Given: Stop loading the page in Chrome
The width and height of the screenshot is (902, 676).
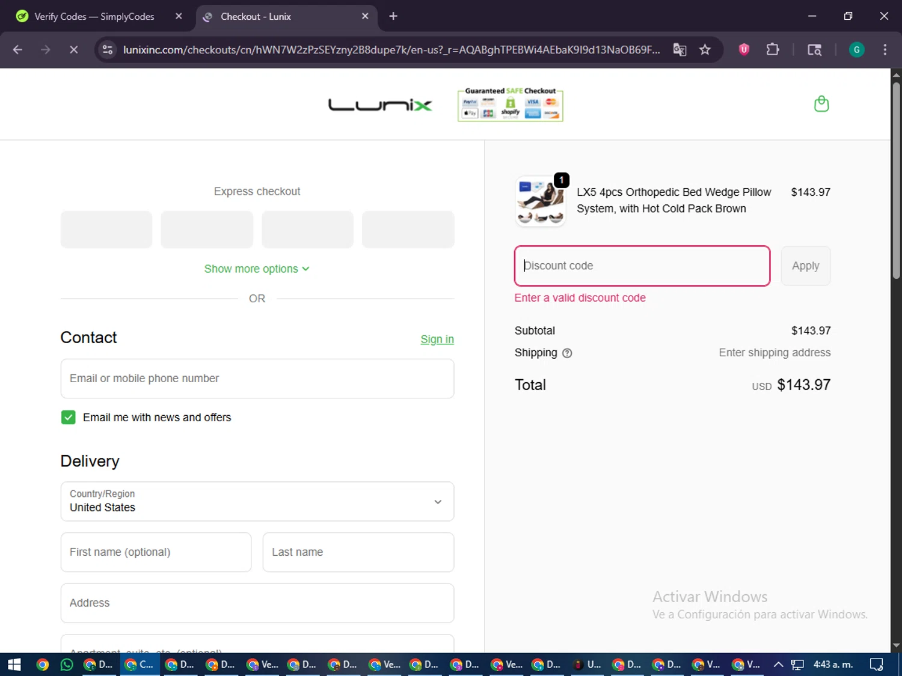Looking at the screenshot, I should tap(73, 50).
